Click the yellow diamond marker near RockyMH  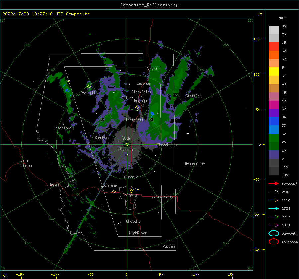tap(89, 87)
